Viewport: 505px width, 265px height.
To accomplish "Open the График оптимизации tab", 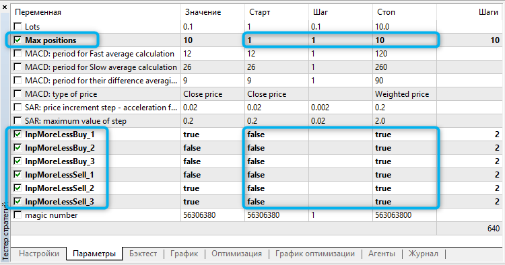I will [315, 254].
